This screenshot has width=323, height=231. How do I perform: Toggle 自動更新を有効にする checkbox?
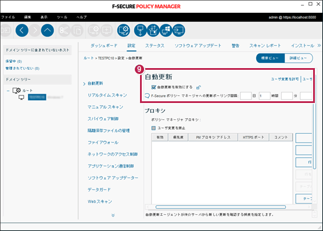pyautogui.click(x=153, y=87)
